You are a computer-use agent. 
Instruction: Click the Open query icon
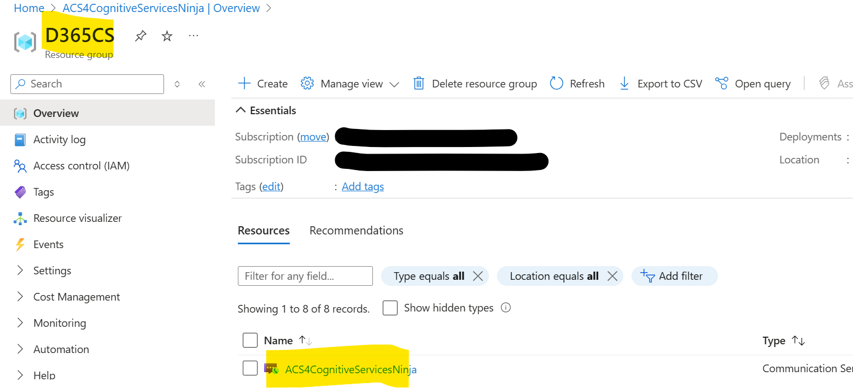722,84
